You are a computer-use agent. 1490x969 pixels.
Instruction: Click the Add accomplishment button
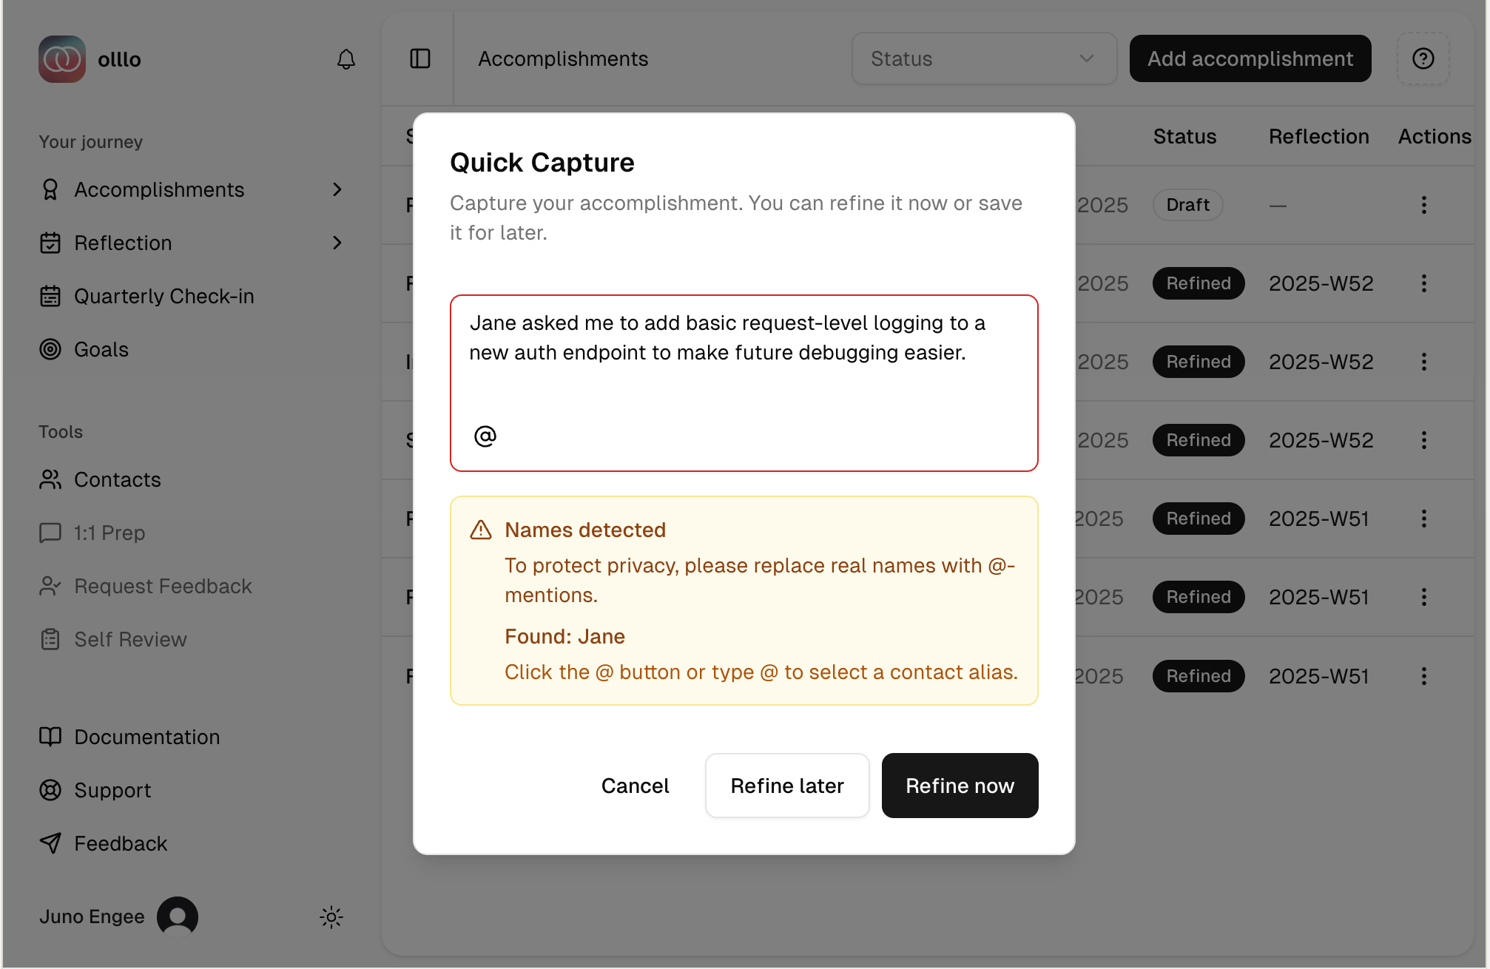tap(1250, 59)
